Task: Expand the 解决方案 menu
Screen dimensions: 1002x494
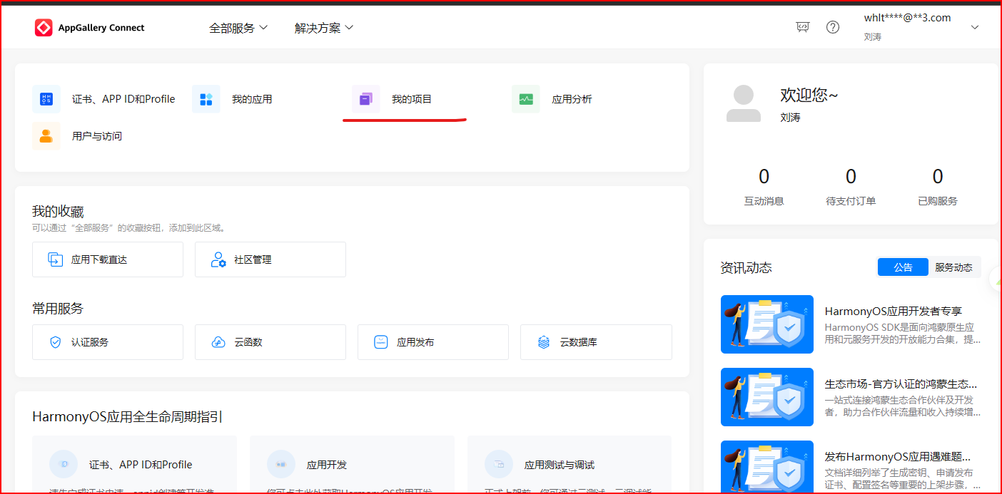Action: click(x=324, y=28)
